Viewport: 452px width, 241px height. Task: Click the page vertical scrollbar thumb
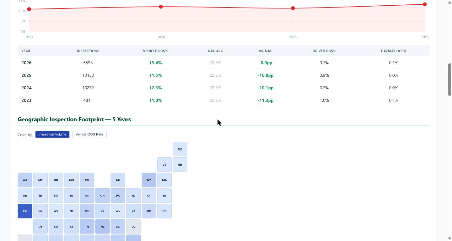pyautogui.click(x=449, y=80)
